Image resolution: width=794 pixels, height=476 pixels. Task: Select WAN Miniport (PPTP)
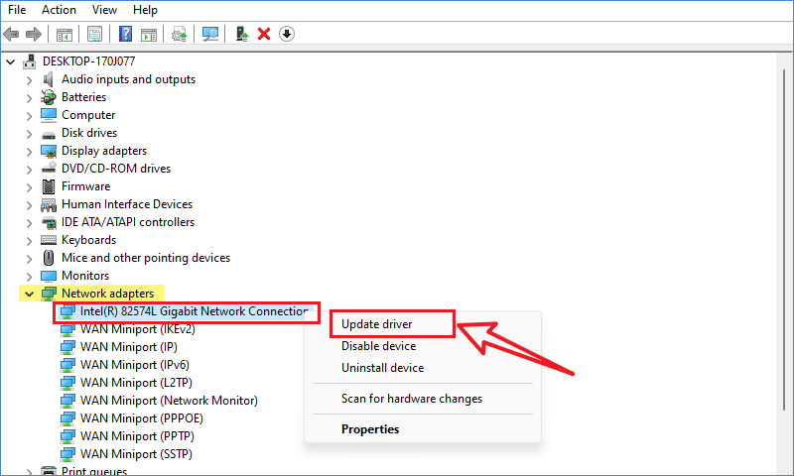pyautogui.click(x=137, y=436)
